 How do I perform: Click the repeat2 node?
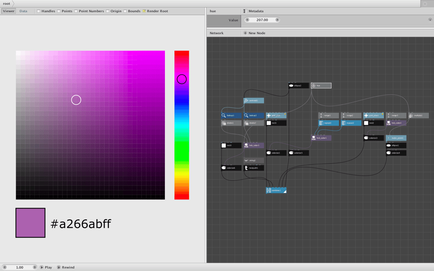[x=351, y=123]
